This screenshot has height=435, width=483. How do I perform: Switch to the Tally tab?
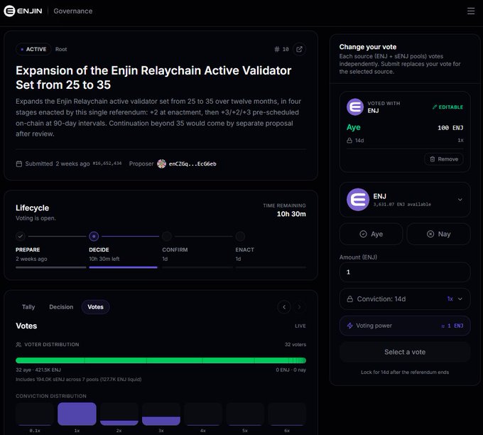(x=28, y=307)
